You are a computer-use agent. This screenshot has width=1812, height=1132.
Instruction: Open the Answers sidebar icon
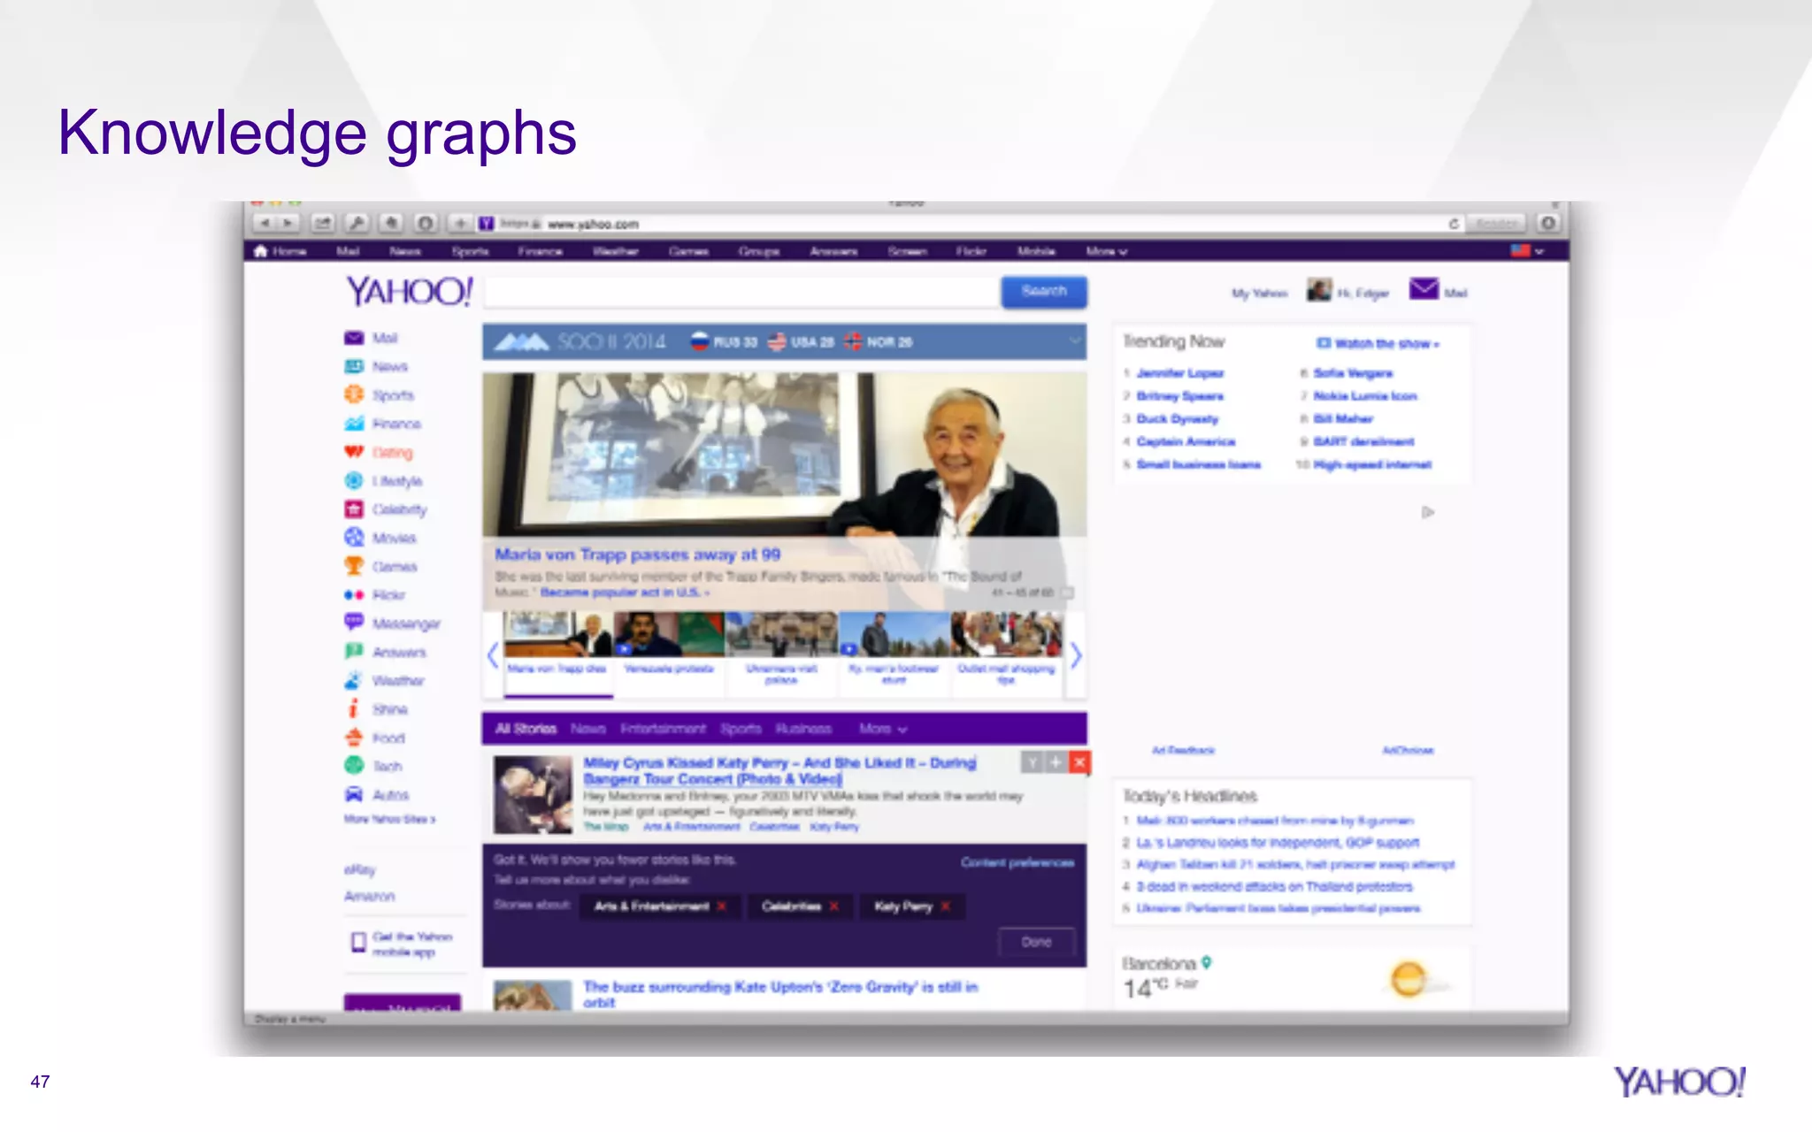click(x=354, y=651)
